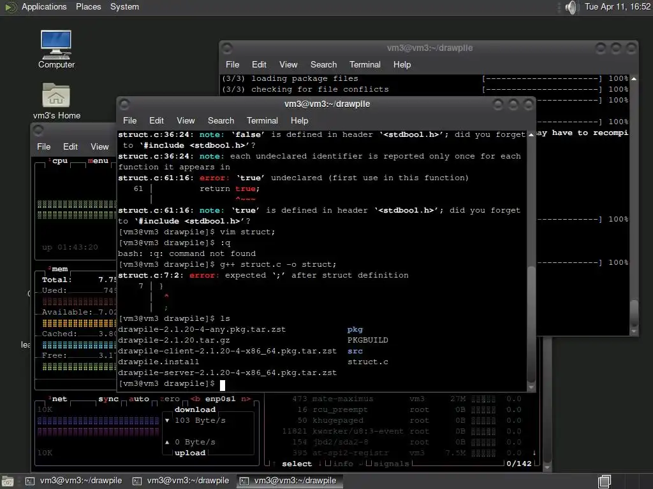653x489 pixels.
Task: Open File menu in btop terminal window
Action: (44, 147)
